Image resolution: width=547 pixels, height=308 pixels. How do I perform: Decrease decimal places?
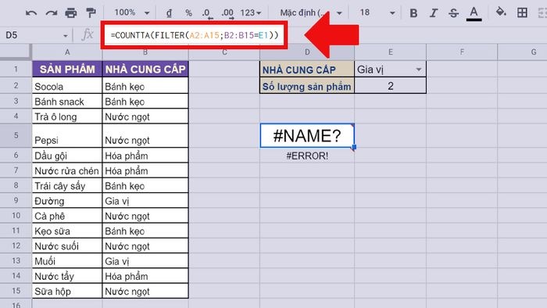point(207,13)
